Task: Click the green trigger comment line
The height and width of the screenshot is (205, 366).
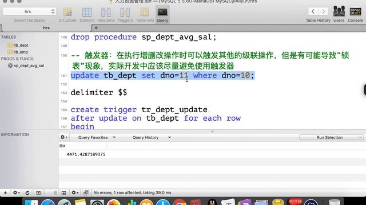Action: click(x=210, y=61)
